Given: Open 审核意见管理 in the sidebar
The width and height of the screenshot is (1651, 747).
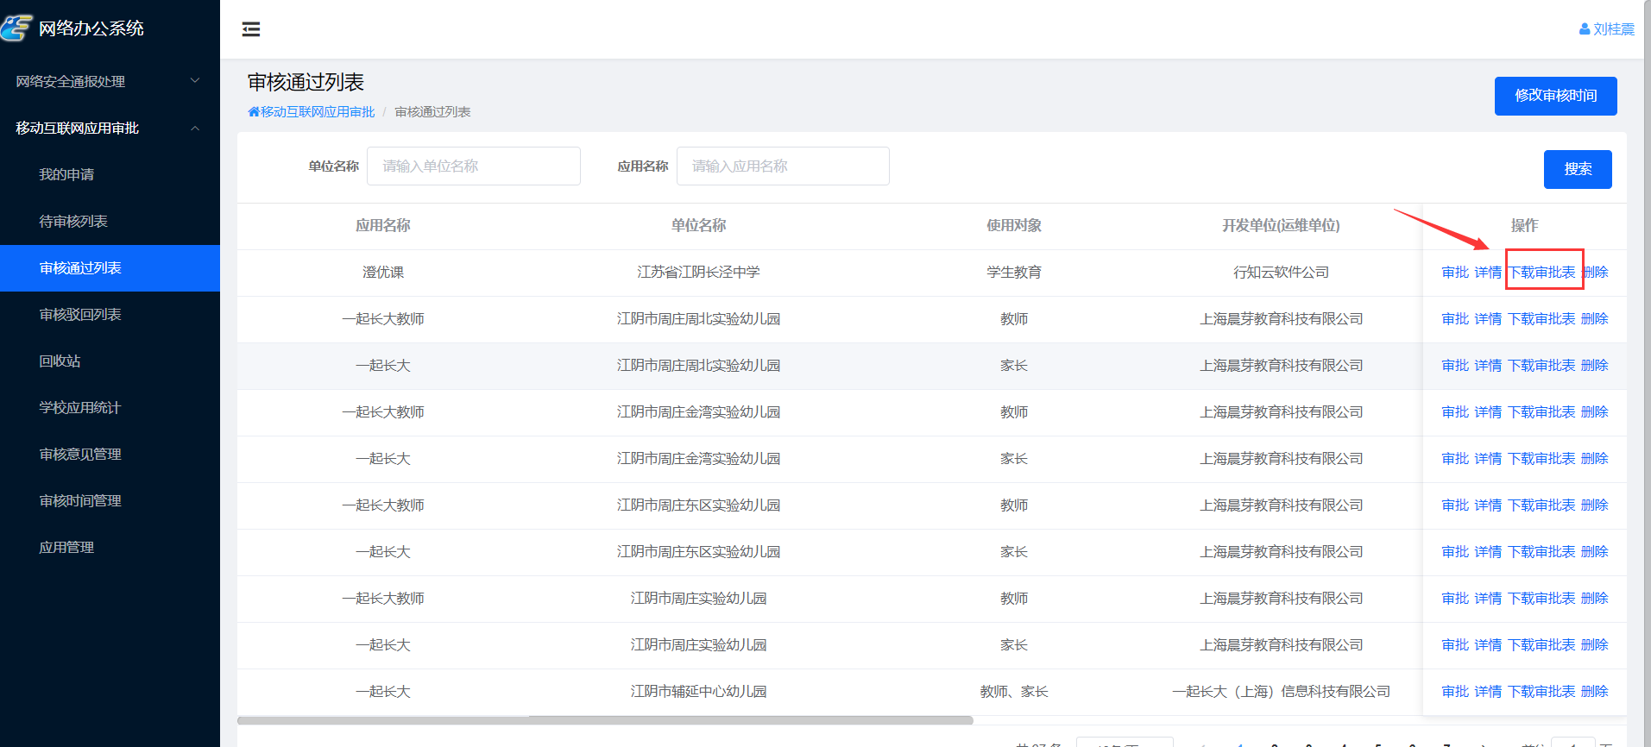Looking at the screenshot, I should pyautogui.click(x=80, y=455).
